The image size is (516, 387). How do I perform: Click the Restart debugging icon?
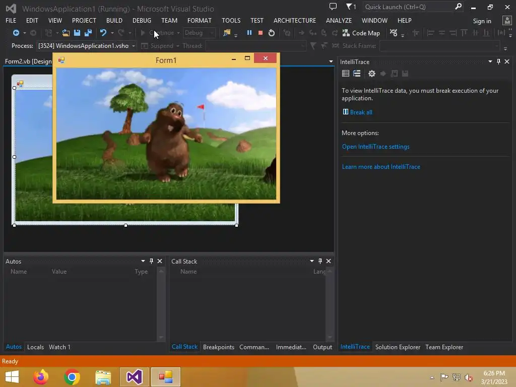[x=272, y=33]
